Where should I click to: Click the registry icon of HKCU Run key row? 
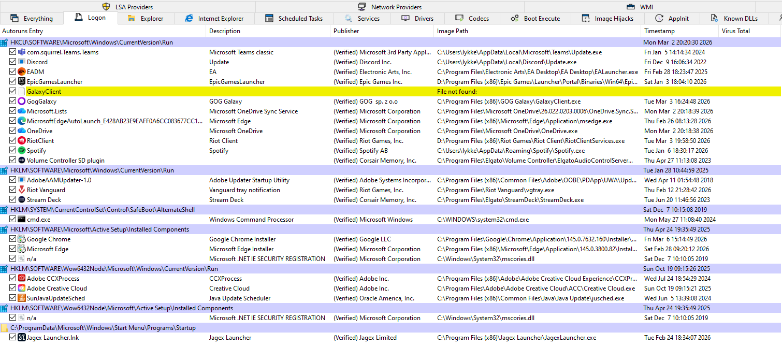click(4, 42)
